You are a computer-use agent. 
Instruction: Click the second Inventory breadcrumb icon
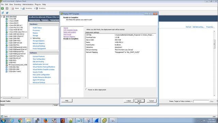[x=37, y=8]
